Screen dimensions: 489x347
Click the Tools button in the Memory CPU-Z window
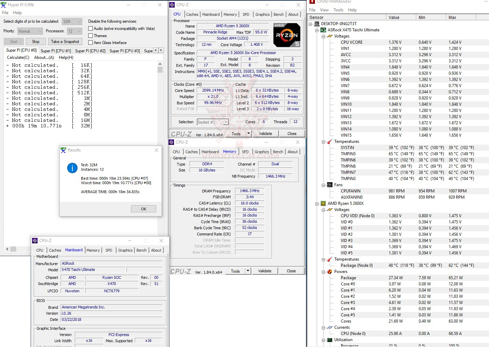[235, 271]
